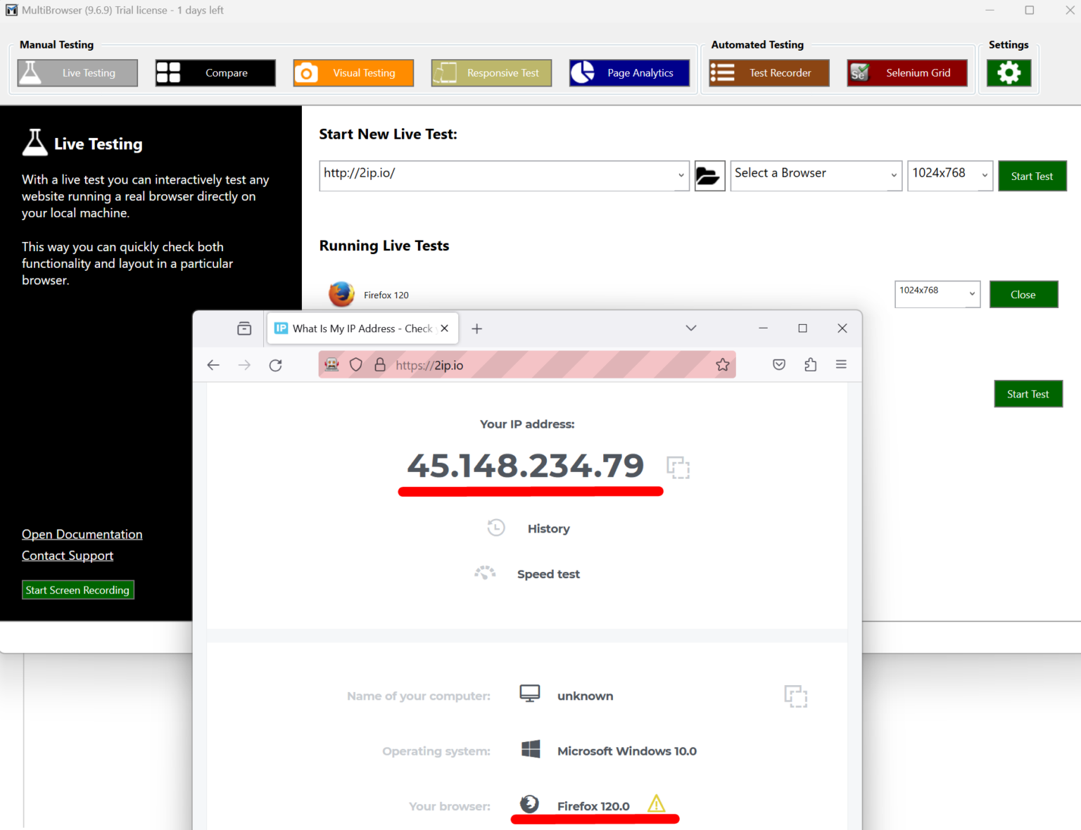Click the tracking protection shield icon

click(356, 365)
